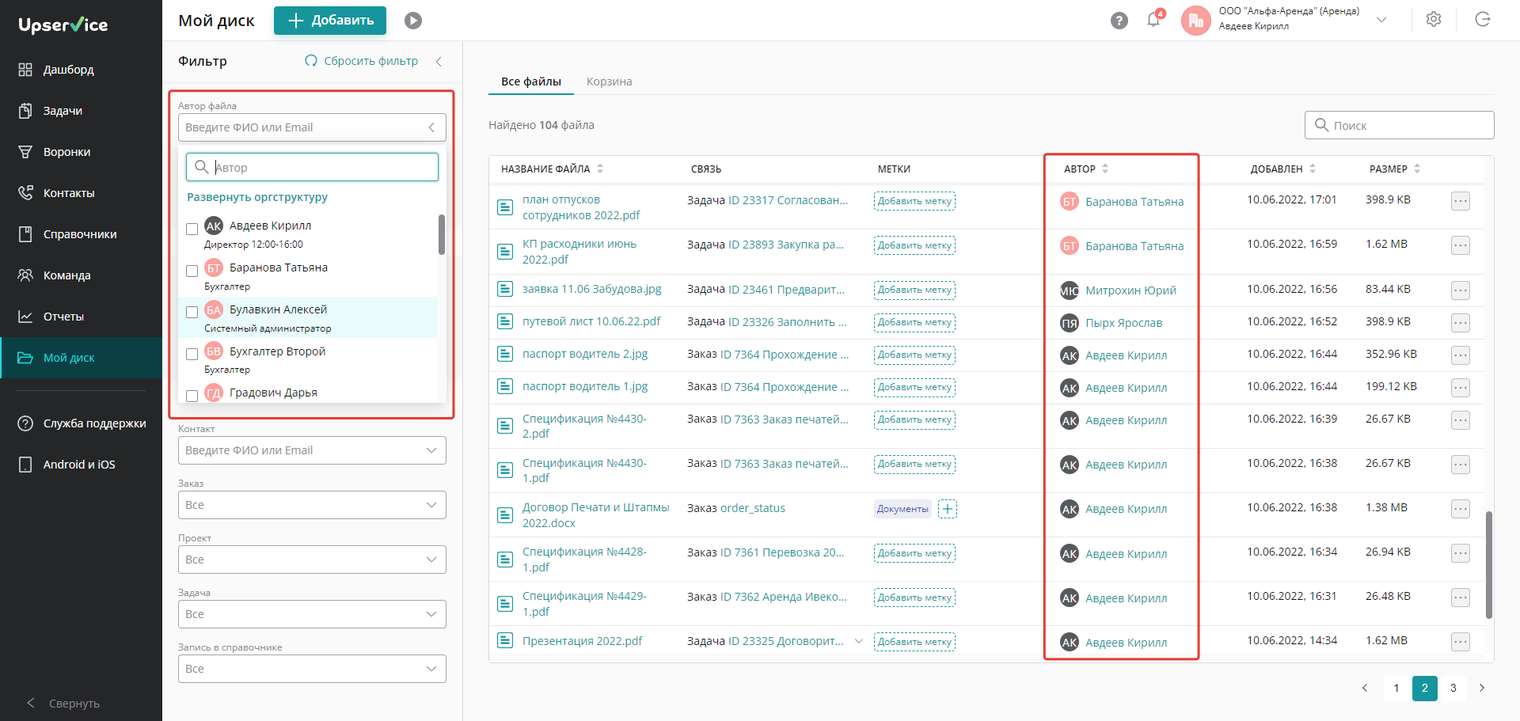Click the Поиск search field
The image size is (1520, 721).
point(1399,125)
